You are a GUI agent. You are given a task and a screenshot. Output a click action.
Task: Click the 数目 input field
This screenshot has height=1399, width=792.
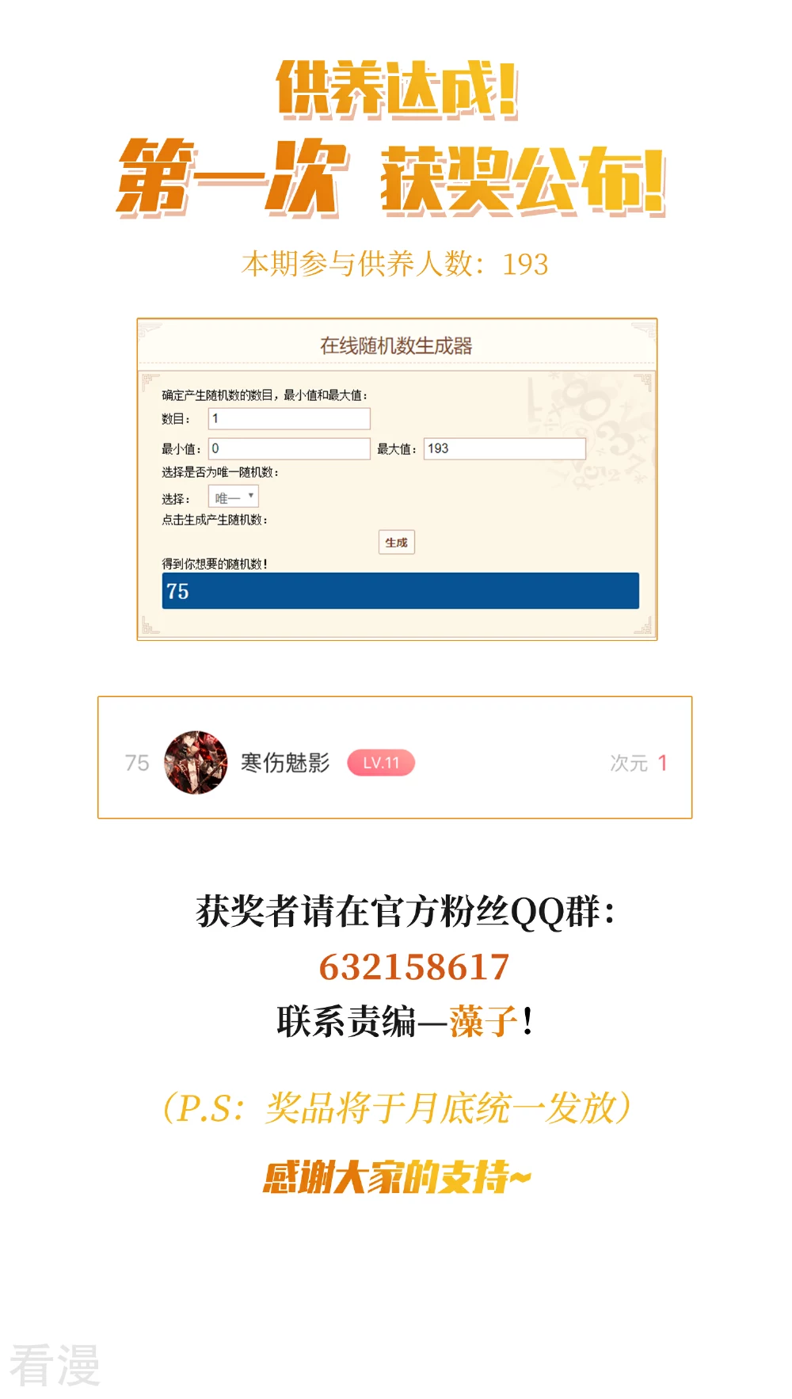289,418
